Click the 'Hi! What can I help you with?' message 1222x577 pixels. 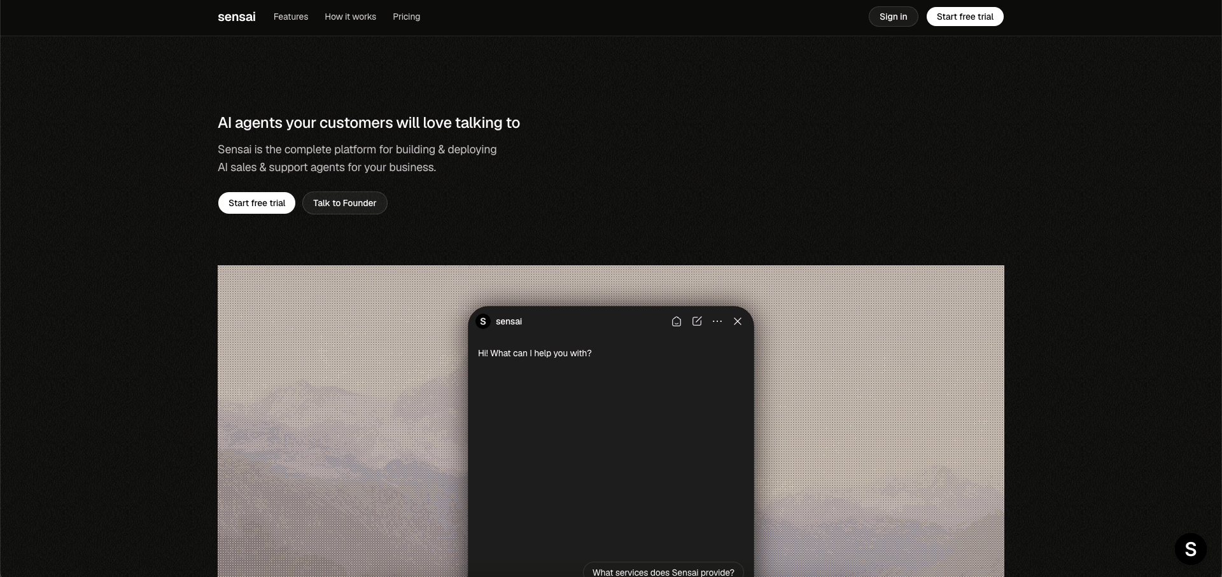point(535,353)
